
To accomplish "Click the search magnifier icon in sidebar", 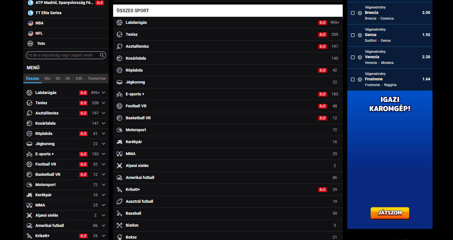I will 102,55.
